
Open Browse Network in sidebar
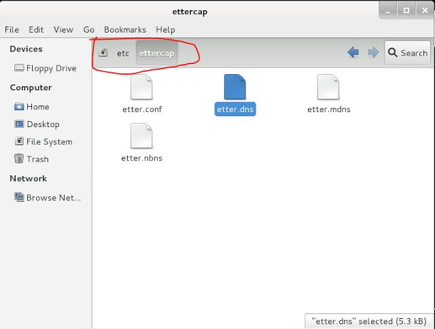click(x=48, y=198)
